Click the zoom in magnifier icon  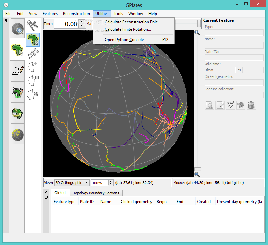197,33
